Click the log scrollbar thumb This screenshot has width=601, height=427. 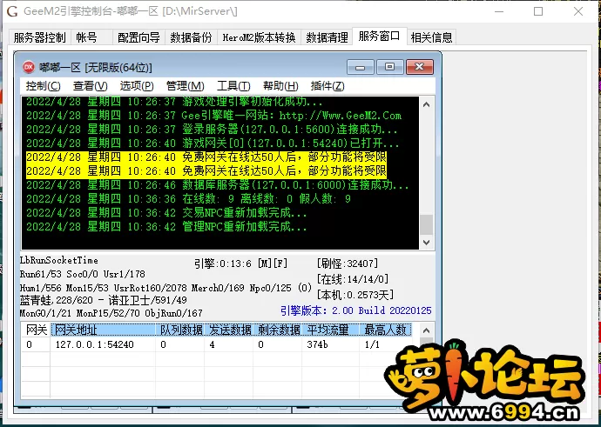pyautogui.click(x=427, y=224)
